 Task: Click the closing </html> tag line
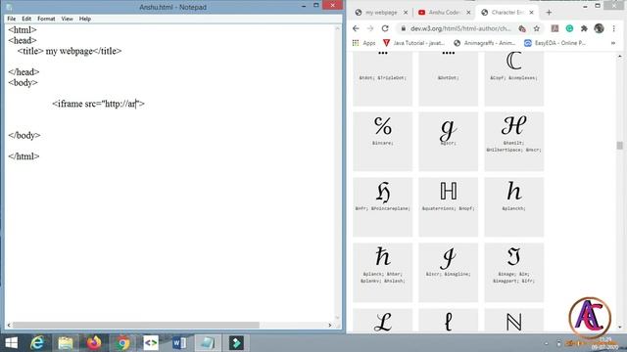(24, 156)
